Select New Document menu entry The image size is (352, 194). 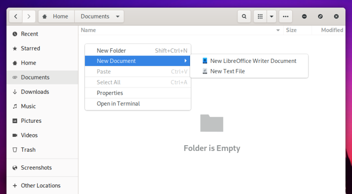pos(137,61)
